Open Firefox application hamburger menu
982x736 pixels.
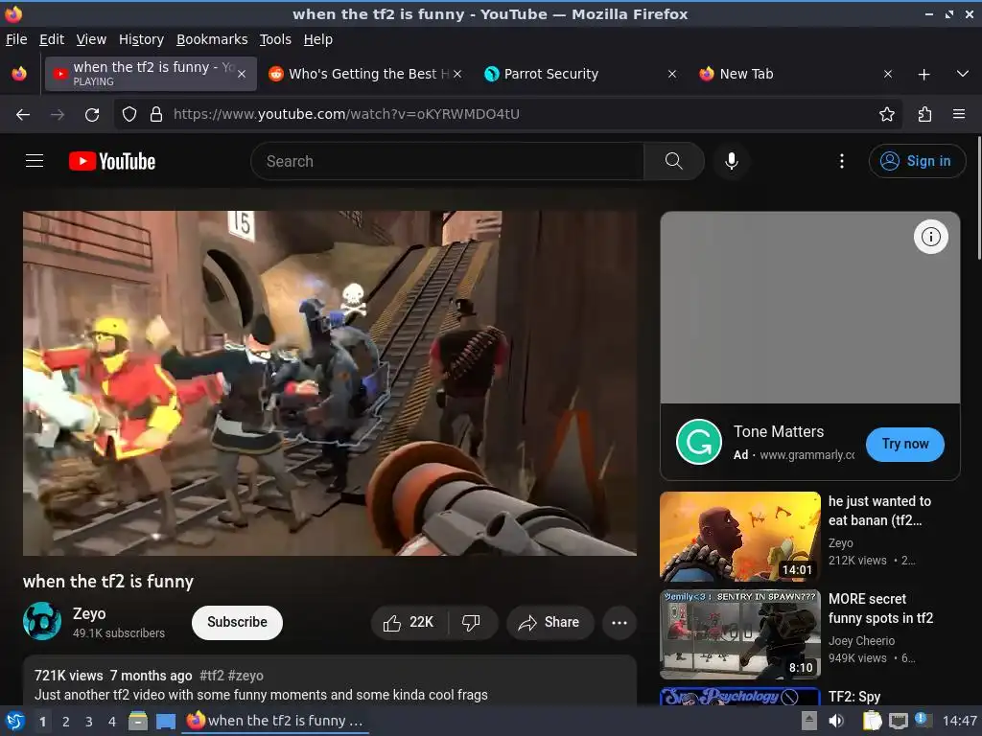click(959, 115)
